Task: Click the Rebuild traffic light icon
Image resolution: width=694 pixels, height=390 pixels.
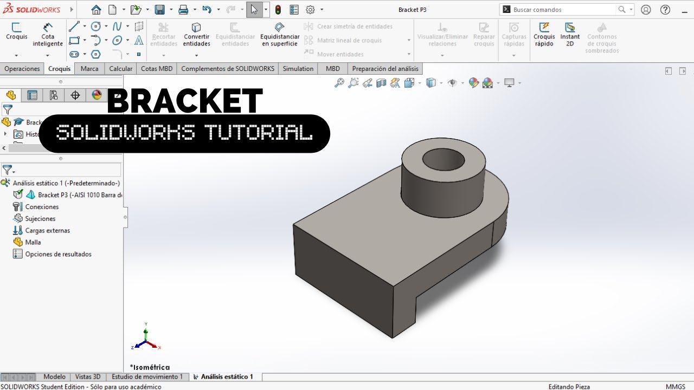Action: (x=278, y=9)
